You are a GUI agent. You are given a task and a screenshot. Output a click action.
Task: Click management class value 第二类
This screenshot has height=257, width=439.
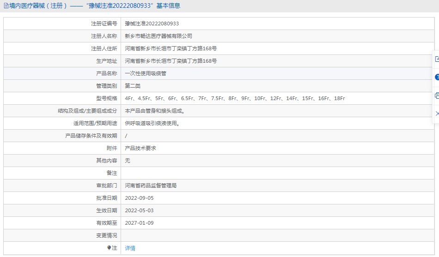tap(133, 86)
